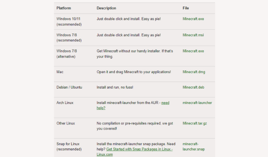Click the Mac platform cell

(x=60, y=72)
